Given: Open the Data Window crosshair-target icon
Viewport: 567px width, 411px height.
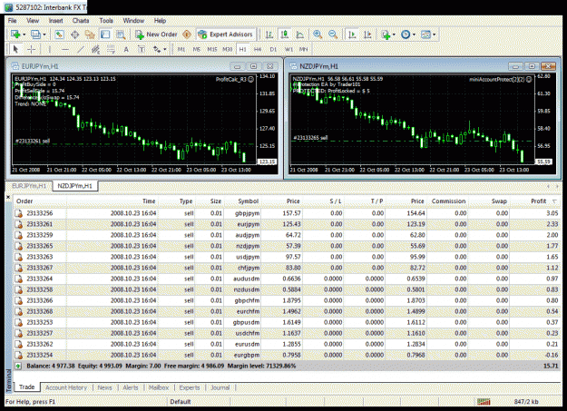Looking at the screenshot, I should click(x=75, y=34).
